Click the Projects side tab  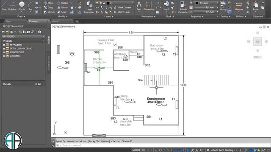coord(49,40)
